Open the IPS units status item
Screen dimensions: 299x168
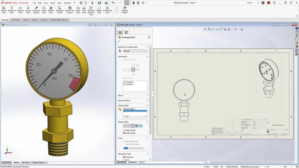(x=285, y=167)
